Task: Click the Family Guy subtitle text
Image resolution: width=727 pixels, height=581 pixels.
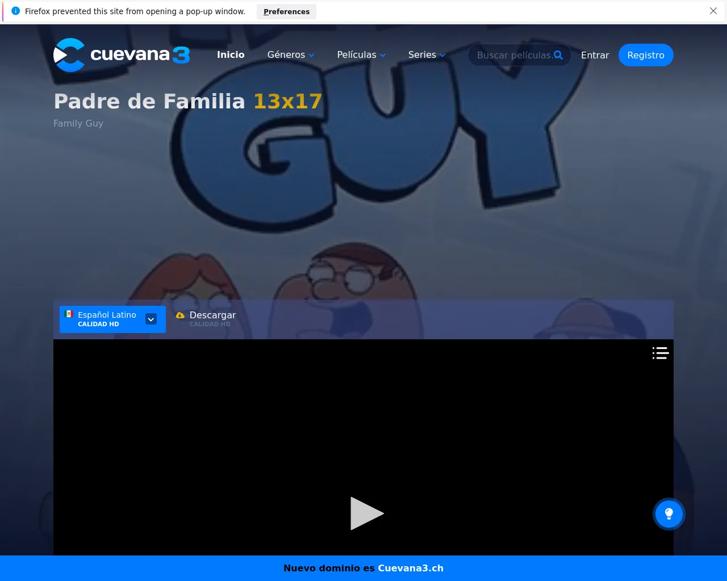Action: (78, 123)
